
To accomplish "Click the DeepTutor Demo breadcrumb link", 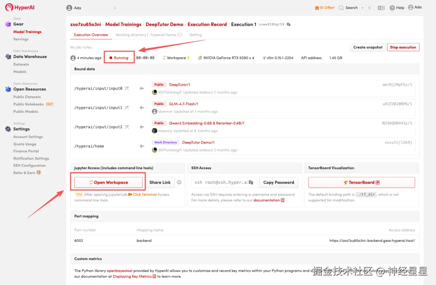I will (164, 25).
